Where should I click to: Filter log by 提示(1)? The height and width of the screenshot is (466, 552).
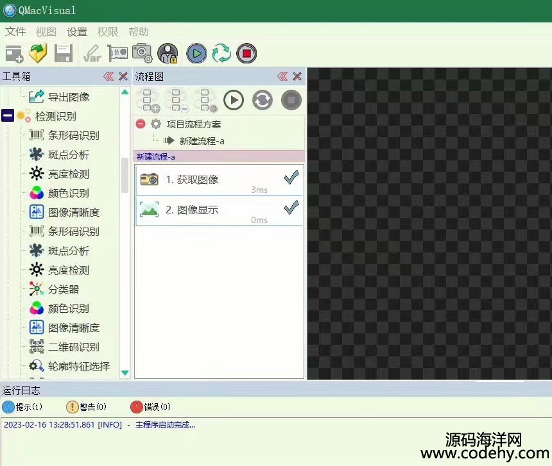[22, 407]
